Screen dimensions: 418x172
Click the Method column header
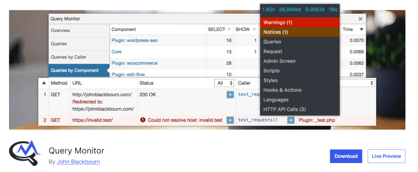[59, 83]
